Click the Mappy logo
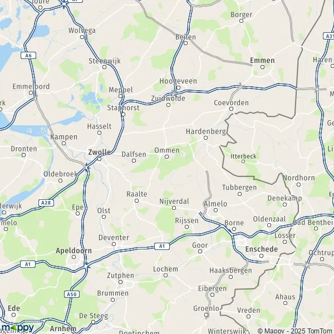Image resolution: width=334 pixels, height=334 pixels. point(17,328)
